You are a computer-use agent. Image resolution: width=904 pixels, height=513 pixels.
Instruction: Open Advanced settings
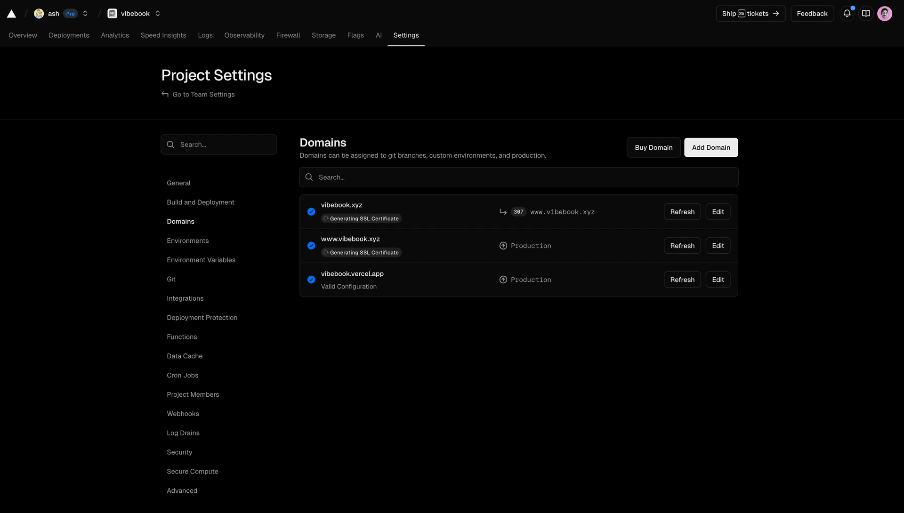[x=182, y=491]
